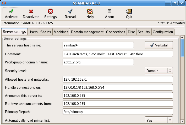The height and width of the screenshot is (125, 186).
Task: Click the Verkställ apply button
Action: click(159, 45)
